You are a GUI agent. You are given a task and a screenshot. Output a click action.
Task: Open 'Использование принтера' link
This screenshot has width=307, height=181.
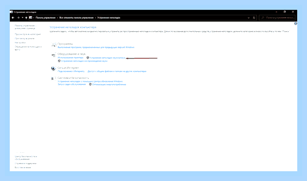(70, 58)
